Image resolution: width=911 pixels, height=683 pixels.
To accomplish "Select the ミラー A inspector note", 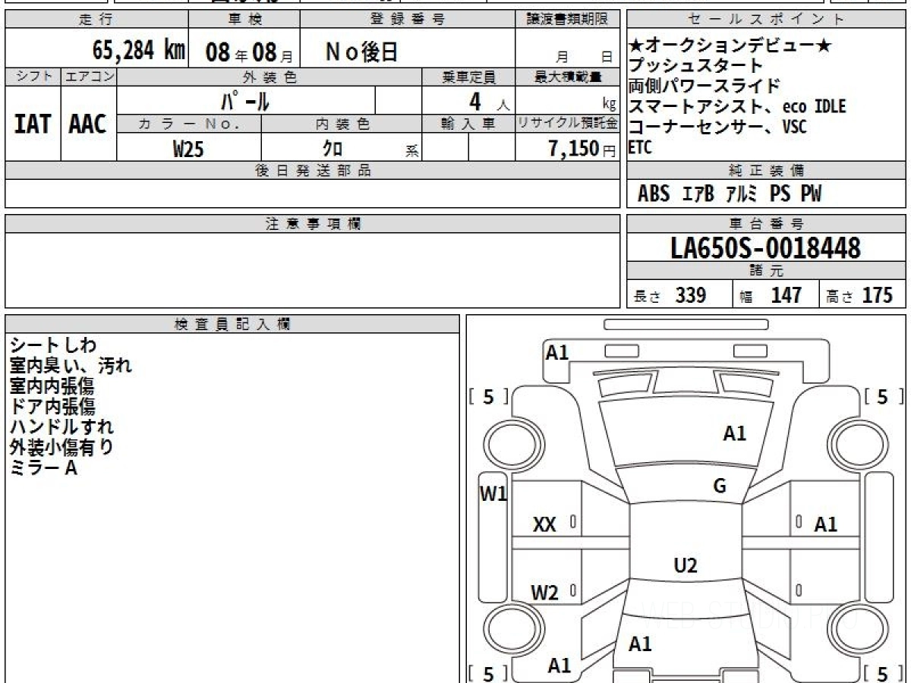I will [x=44, y=468].
